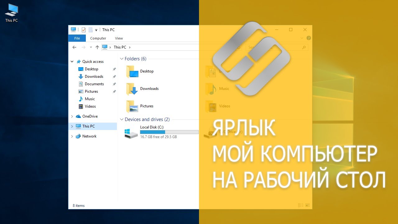The image size is (398, 224).
Task: Open the Customize Quick Access Toolbar dropdown
Action: click(x=96, y=30)
